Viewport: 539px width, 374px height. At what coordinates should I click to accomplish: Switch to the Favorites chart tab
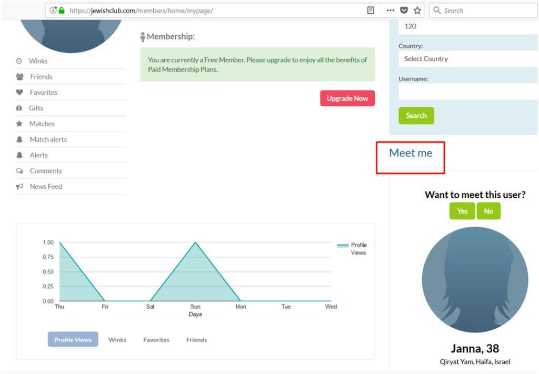[x=156, y=340]
